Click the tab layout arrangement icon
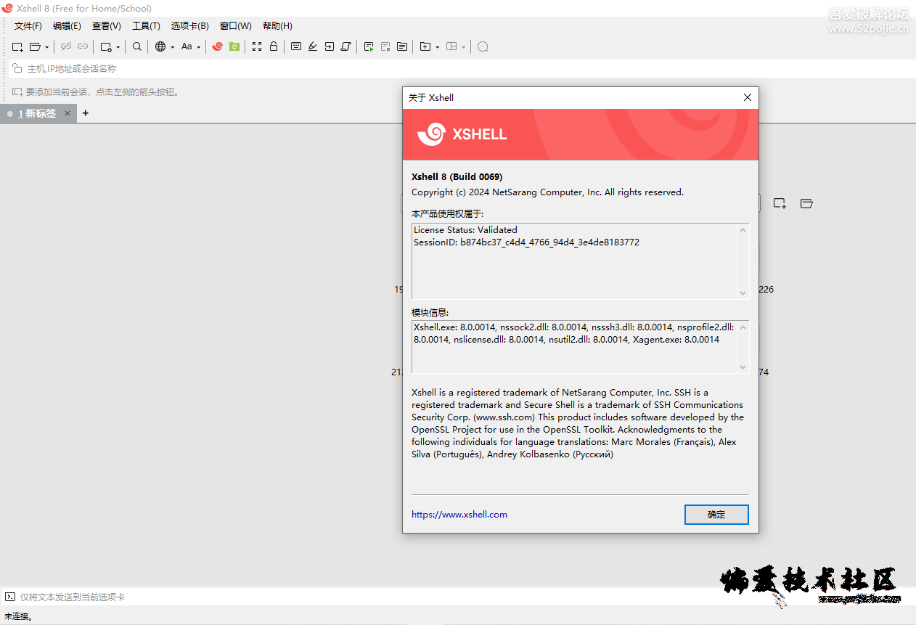Image resolution: width=916 pixels, height=625 pixels. point(451,46)
